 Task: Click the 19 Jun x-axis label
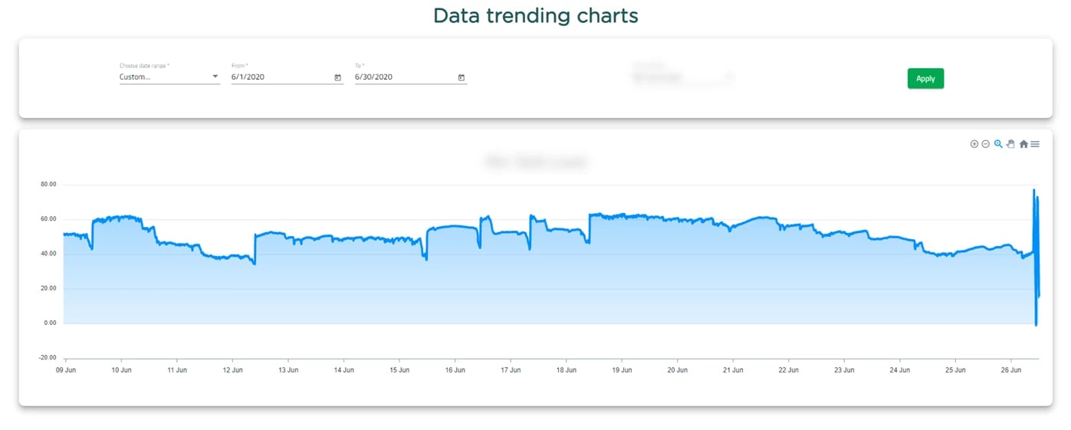(x=622, y=369)
